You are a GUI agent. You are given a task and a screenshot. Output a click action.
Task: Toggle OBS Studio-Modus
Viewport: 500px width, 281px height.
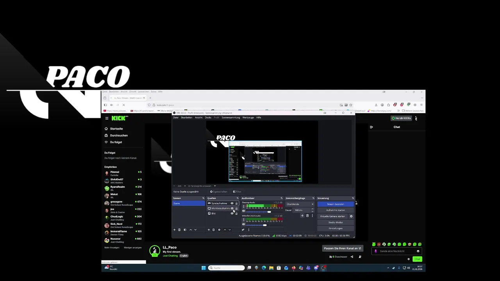coord(336,222)
